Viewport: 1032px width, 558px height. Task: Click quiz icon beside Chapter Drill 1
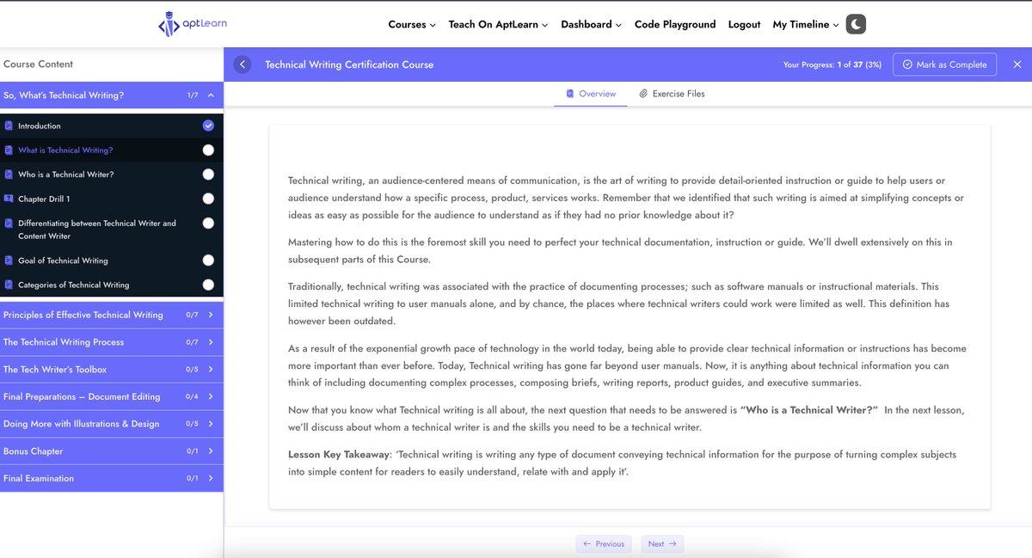coord(9,199)
